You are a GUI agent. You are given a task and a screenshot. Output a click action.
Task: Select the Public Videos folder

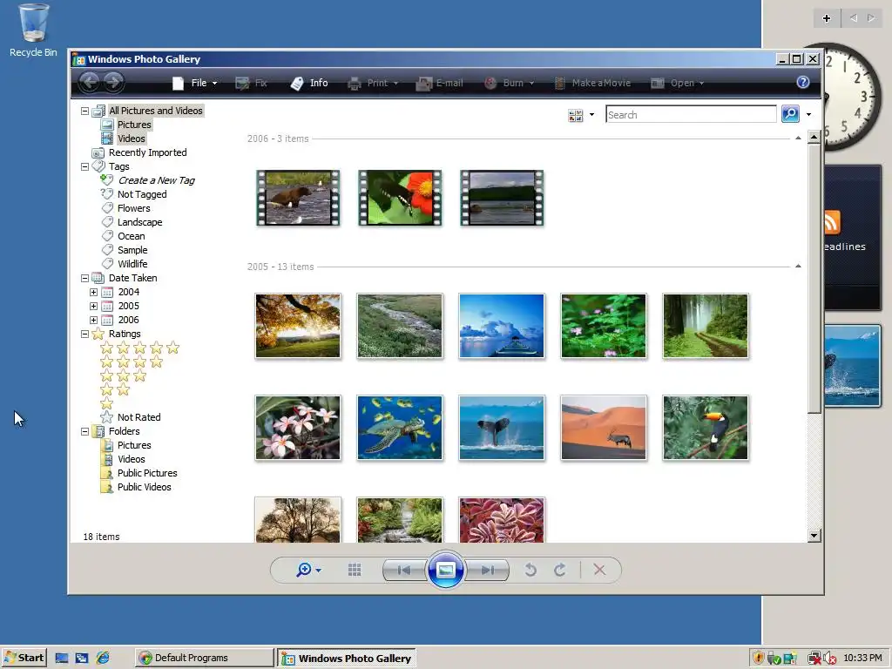145,488
